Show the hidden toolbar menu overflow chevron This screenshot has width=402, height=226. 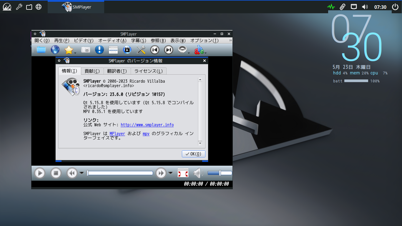click(x=230, y=40)
